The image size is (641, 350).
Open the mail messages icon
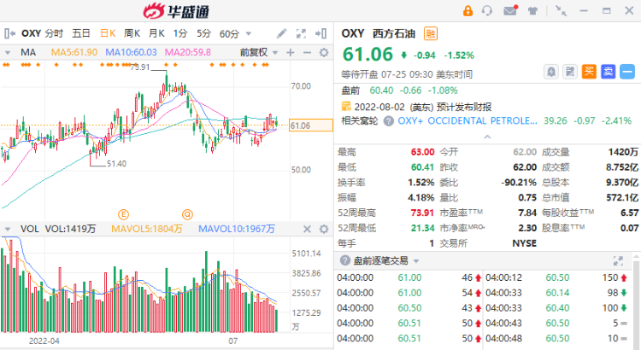[x=510, y=10]
